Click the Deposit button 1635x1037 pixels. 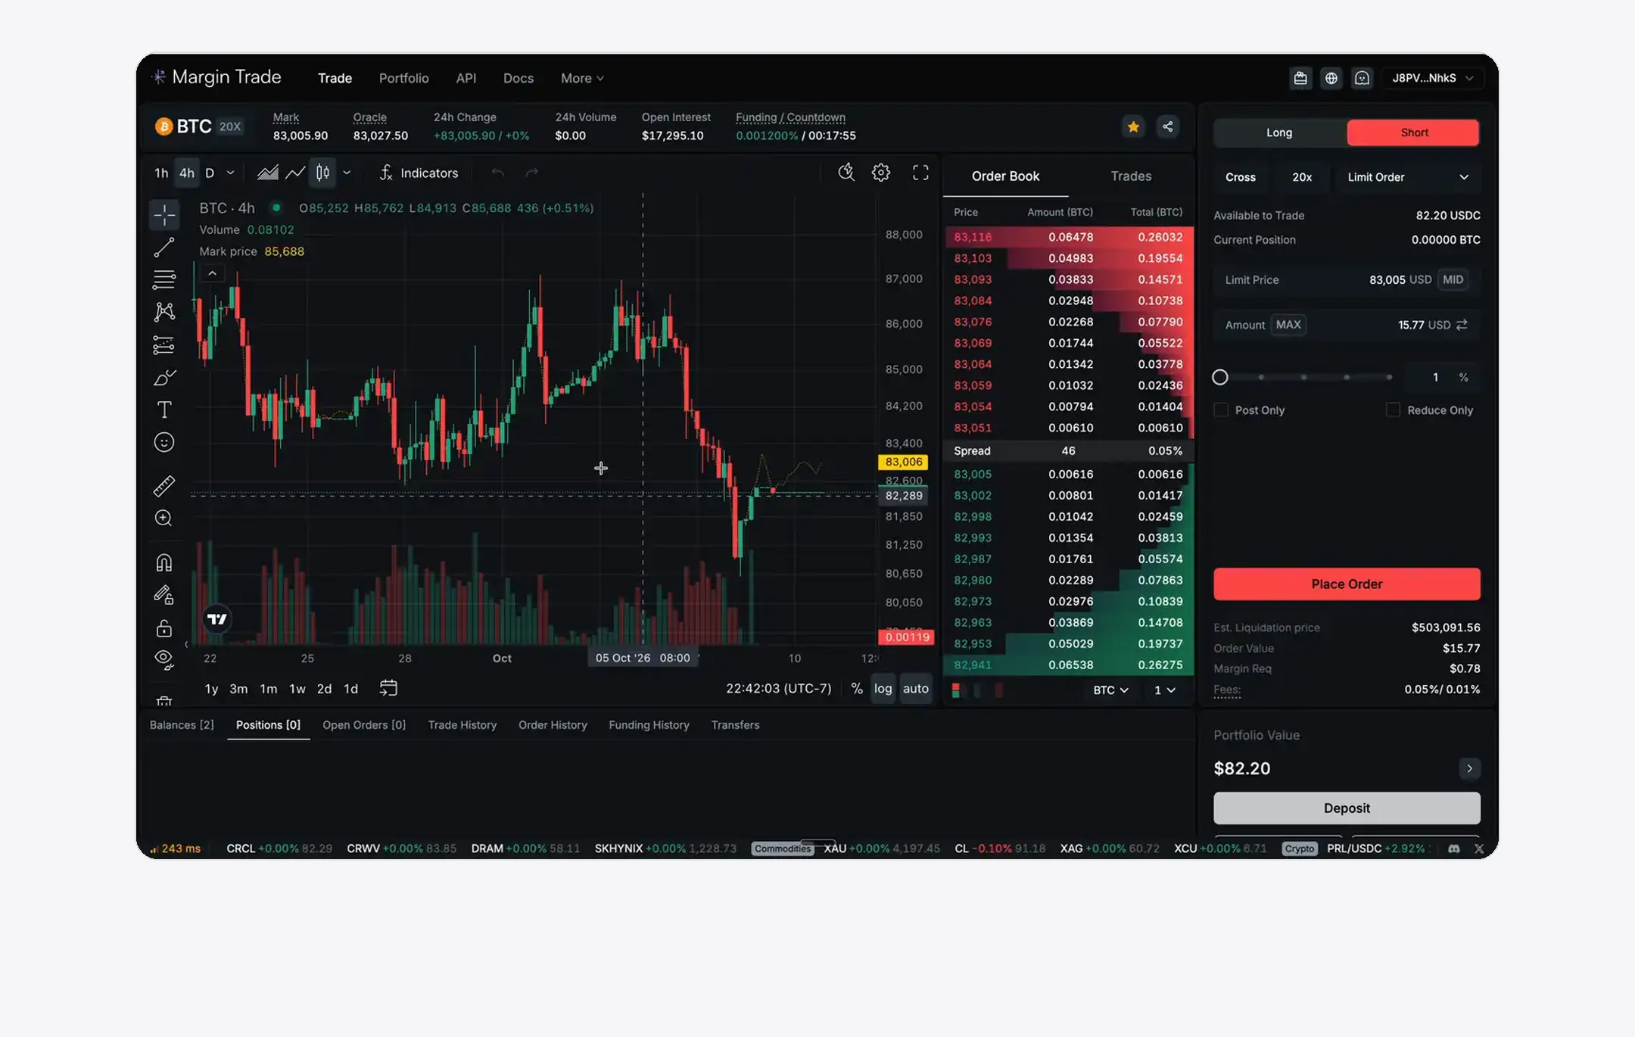pyautogui.click(x=1347, y=808)
